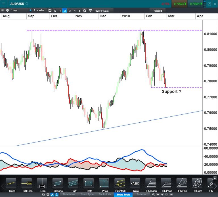218x197 pixels.
Task: Select the Pitchfork draw tool
Action: (x=120, y=185)
